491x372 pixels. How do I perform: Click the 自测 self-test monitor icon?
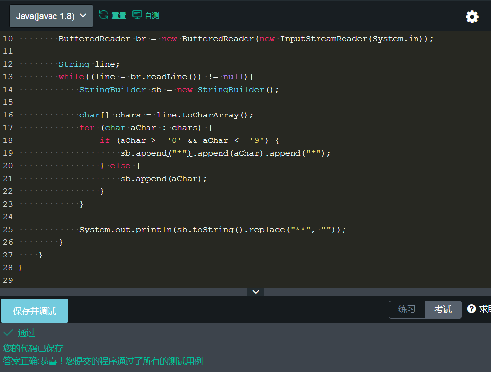[137, 15]
